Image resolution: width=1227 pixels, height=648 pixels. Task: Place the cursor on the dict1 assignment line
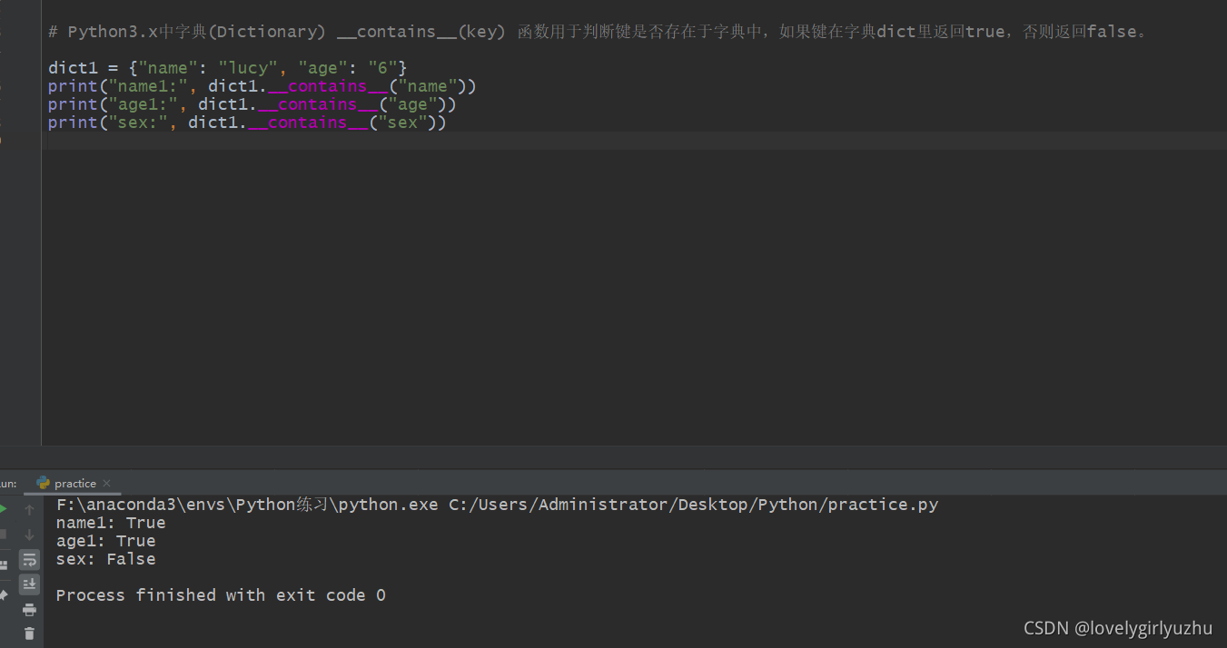tap(227, 67)
